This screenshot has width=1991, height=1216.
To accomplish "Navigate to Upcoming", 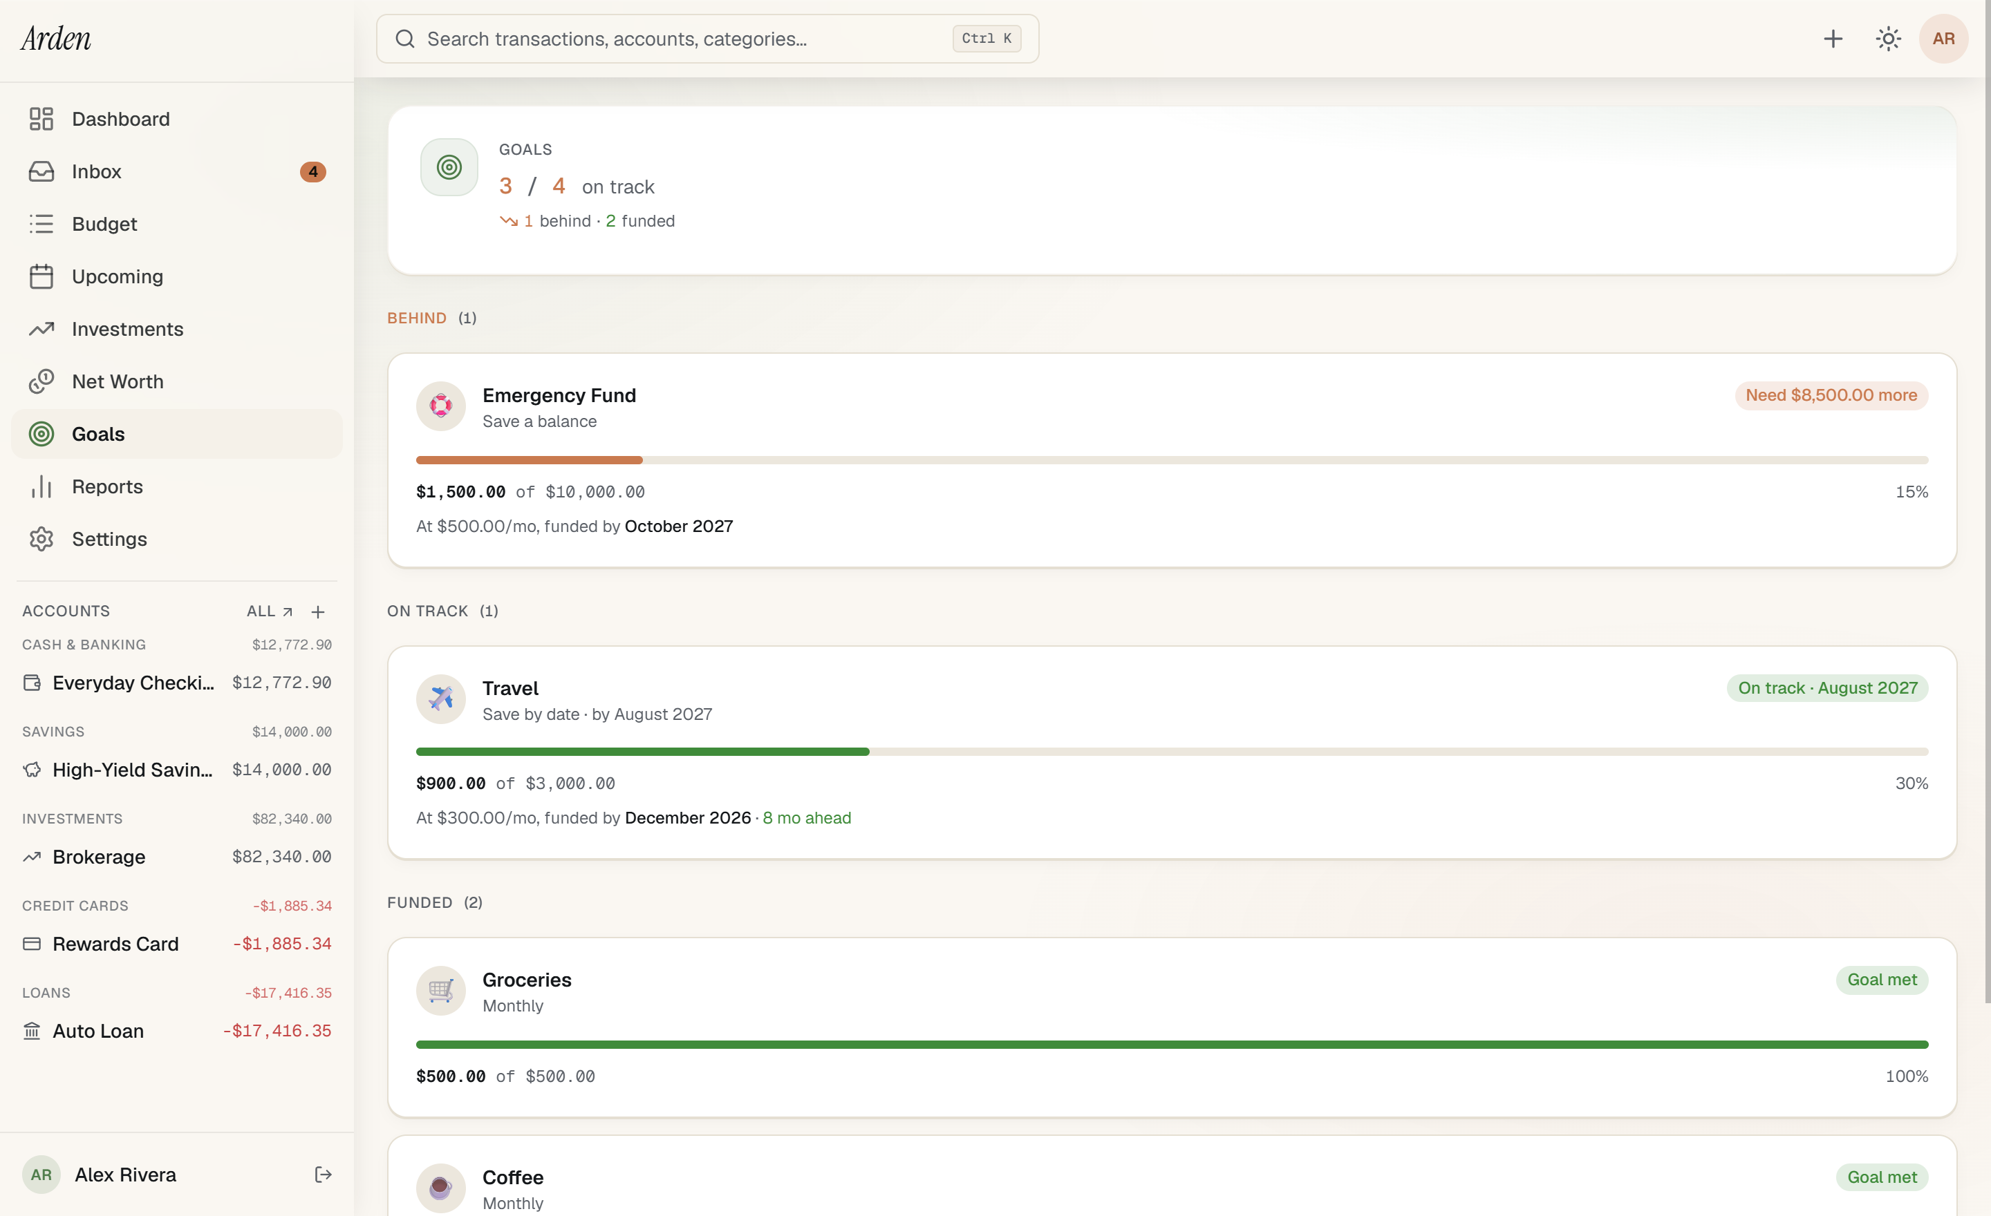I will point(177,276).
